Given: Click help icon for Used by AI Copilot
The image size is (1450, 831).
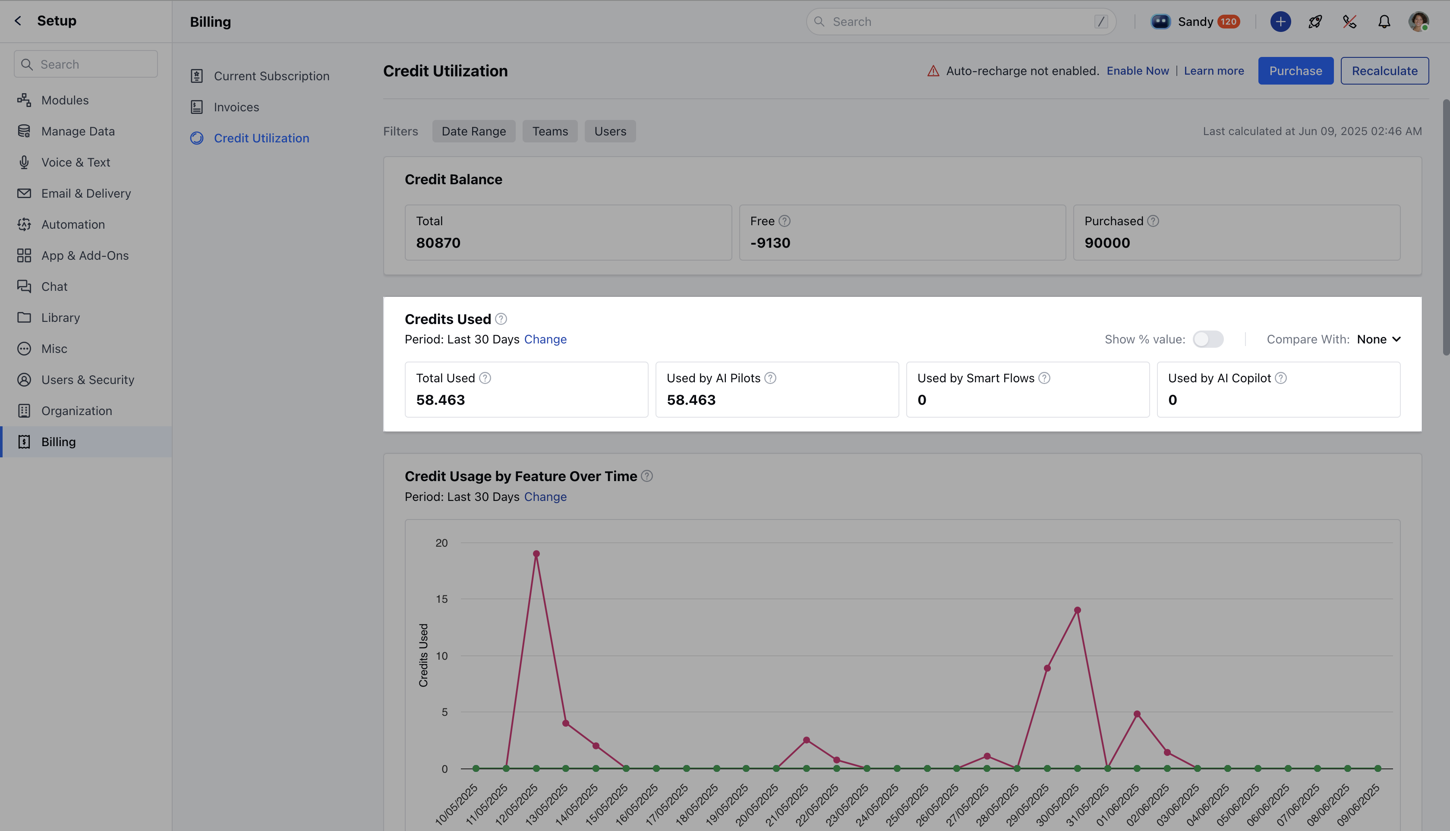Looking at the screenshot, I should pyautogui.click(x=1280, y=378).
